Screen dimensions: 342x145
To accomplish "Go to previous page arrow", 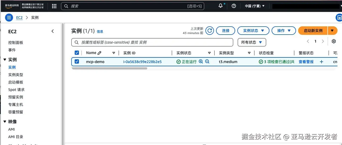I will point(308,41).
